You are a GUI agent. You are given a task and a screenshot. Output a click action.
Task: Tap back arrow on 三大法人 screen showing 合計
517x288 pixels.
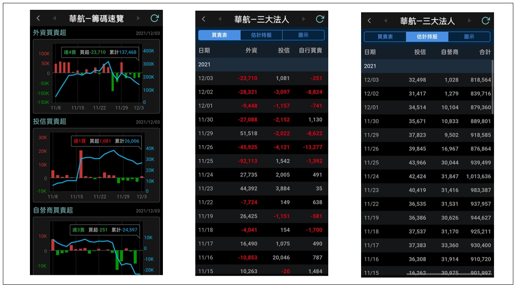click(369, 21)
